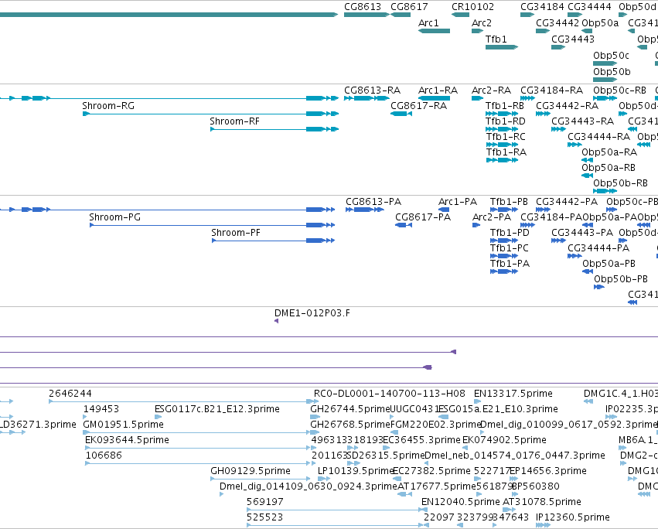Select the CG8613 gene feature

[x=367, y=15]
